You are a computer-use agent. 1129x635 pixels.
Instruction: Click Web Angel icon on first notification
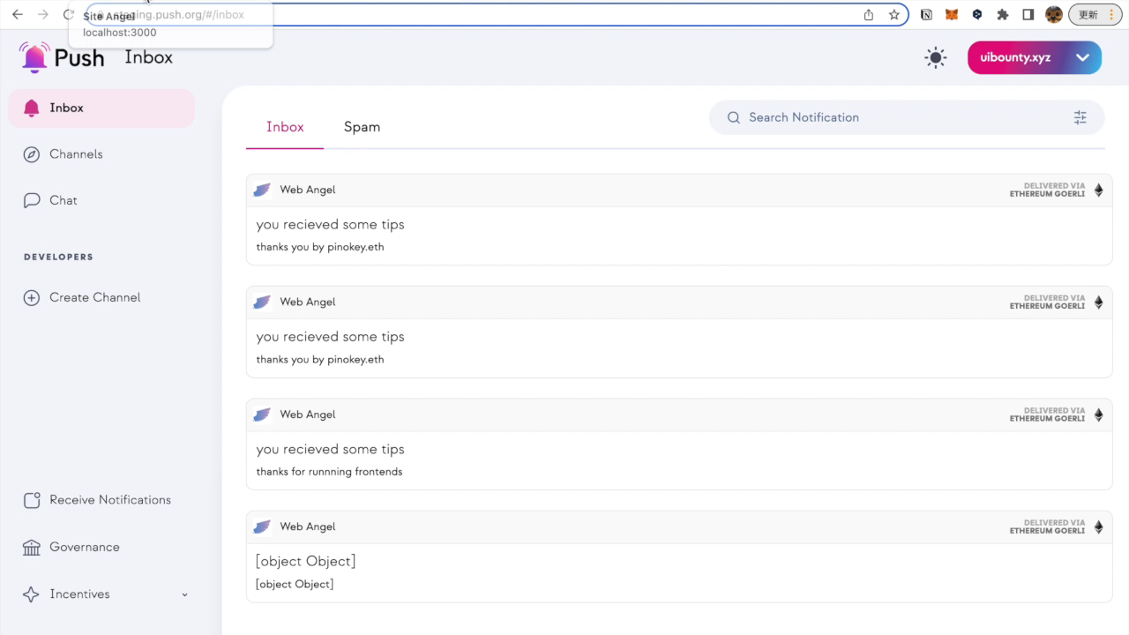[262, 190]
